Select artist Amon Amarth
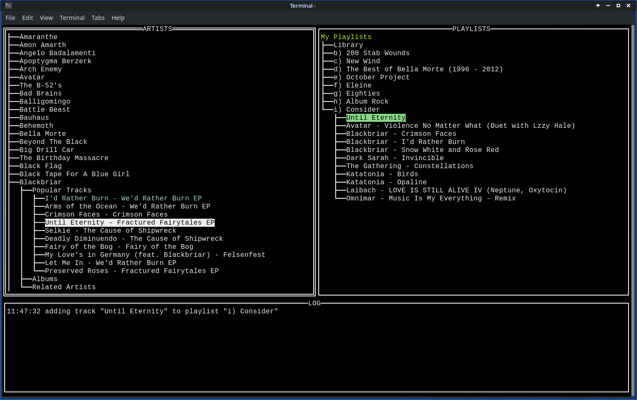637x400 pixels. (42, 45)
